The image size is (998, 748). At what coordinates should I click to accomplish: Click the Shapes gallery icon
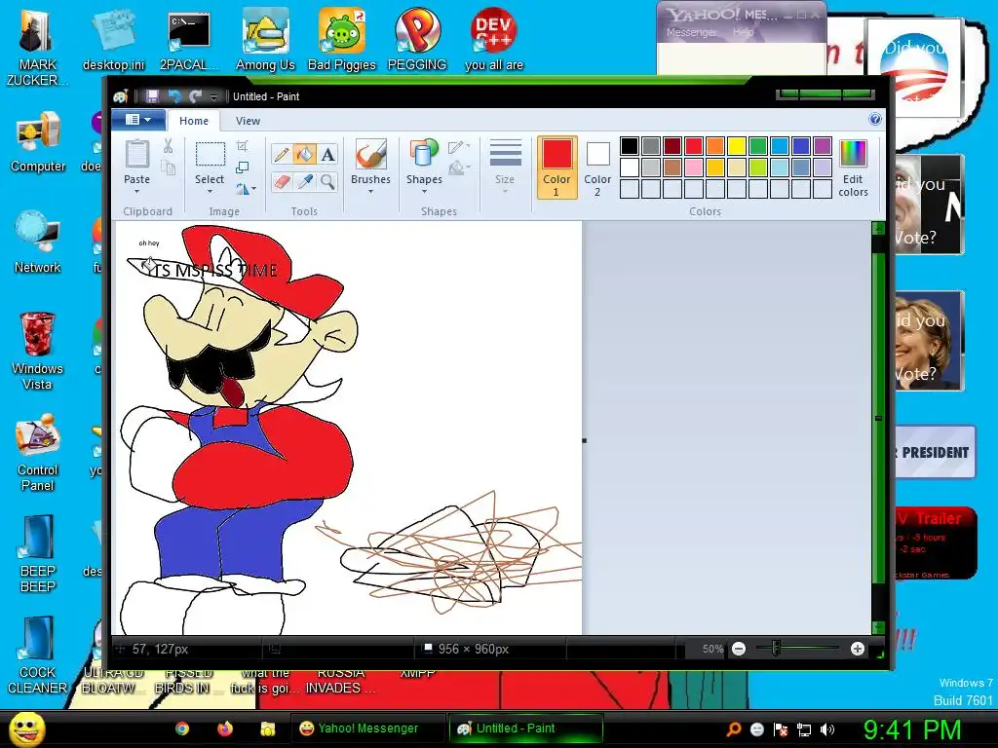(x=424, y=154)
